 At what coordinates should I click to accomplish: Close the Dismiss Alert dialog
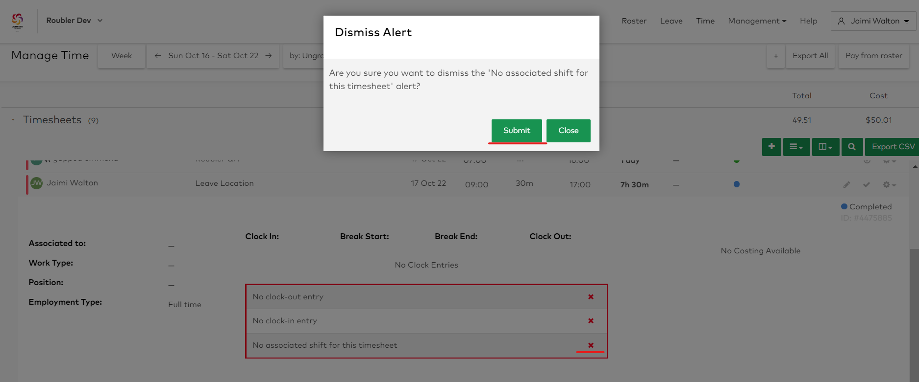tap(569, 131)
